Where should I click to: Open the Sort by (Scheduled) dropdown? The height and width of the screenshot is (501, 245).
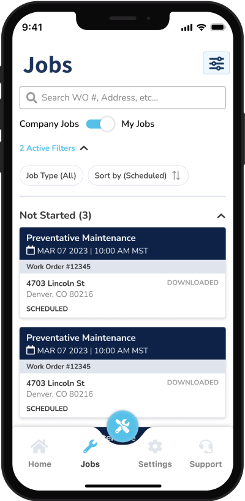[138, 175]
